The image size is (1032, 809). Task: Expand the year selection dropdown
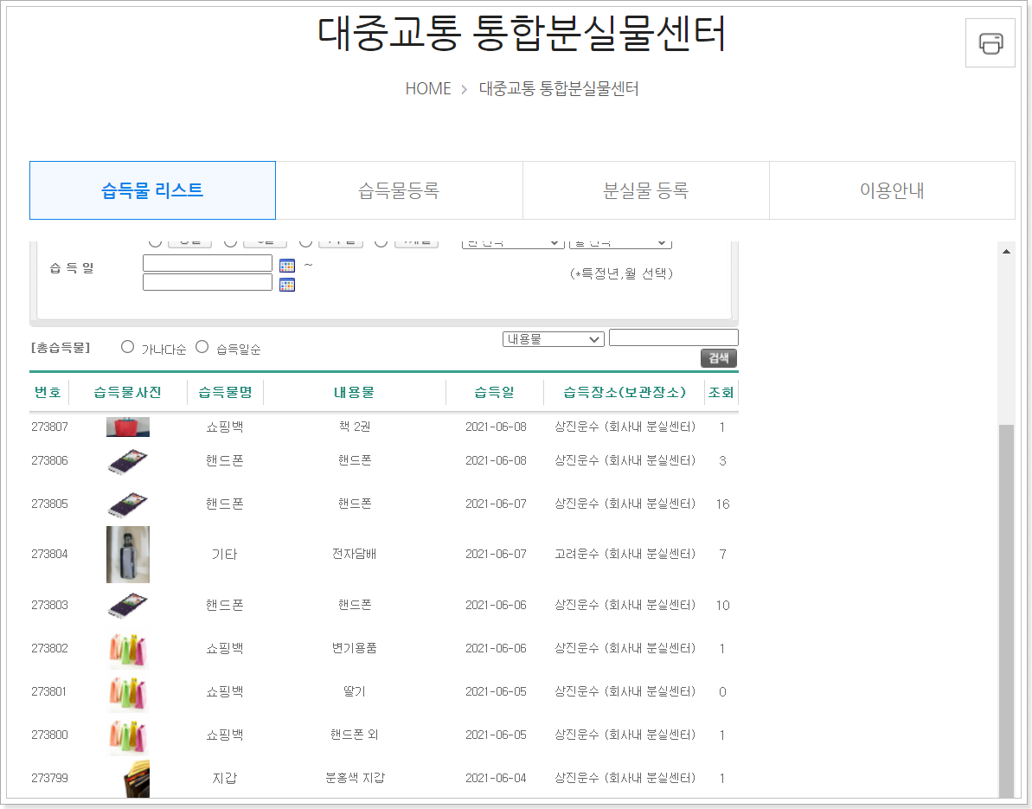(512, 241)
